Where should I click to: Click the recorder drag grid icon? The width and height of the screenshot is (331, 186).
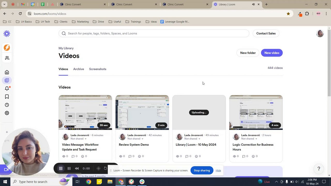pyautogui.click(x=98, y=168)
